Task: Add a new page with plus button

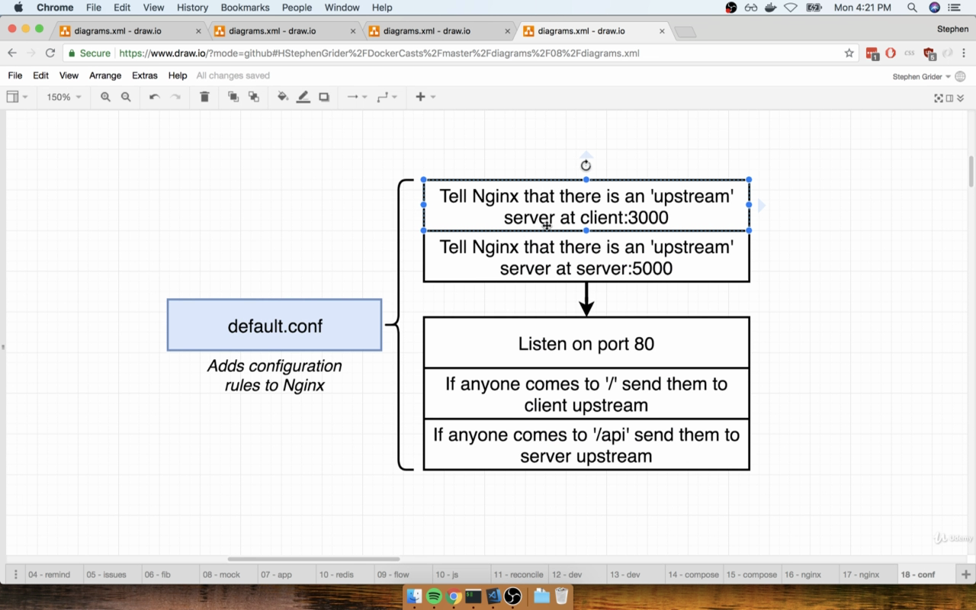Action: click(x=966, y=574)
